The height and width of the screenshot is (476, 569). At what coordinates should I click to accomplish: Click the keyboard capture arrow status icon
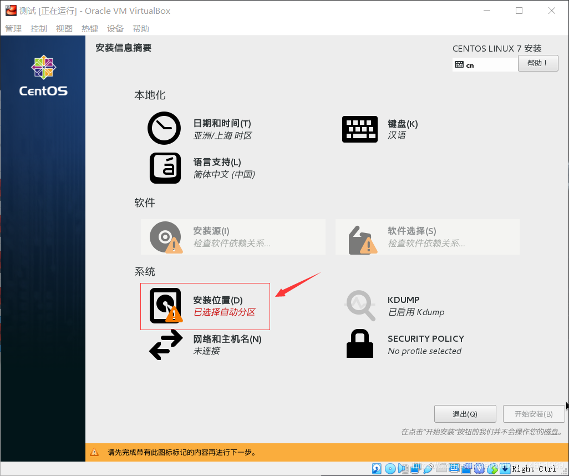(x=505, y=469)
